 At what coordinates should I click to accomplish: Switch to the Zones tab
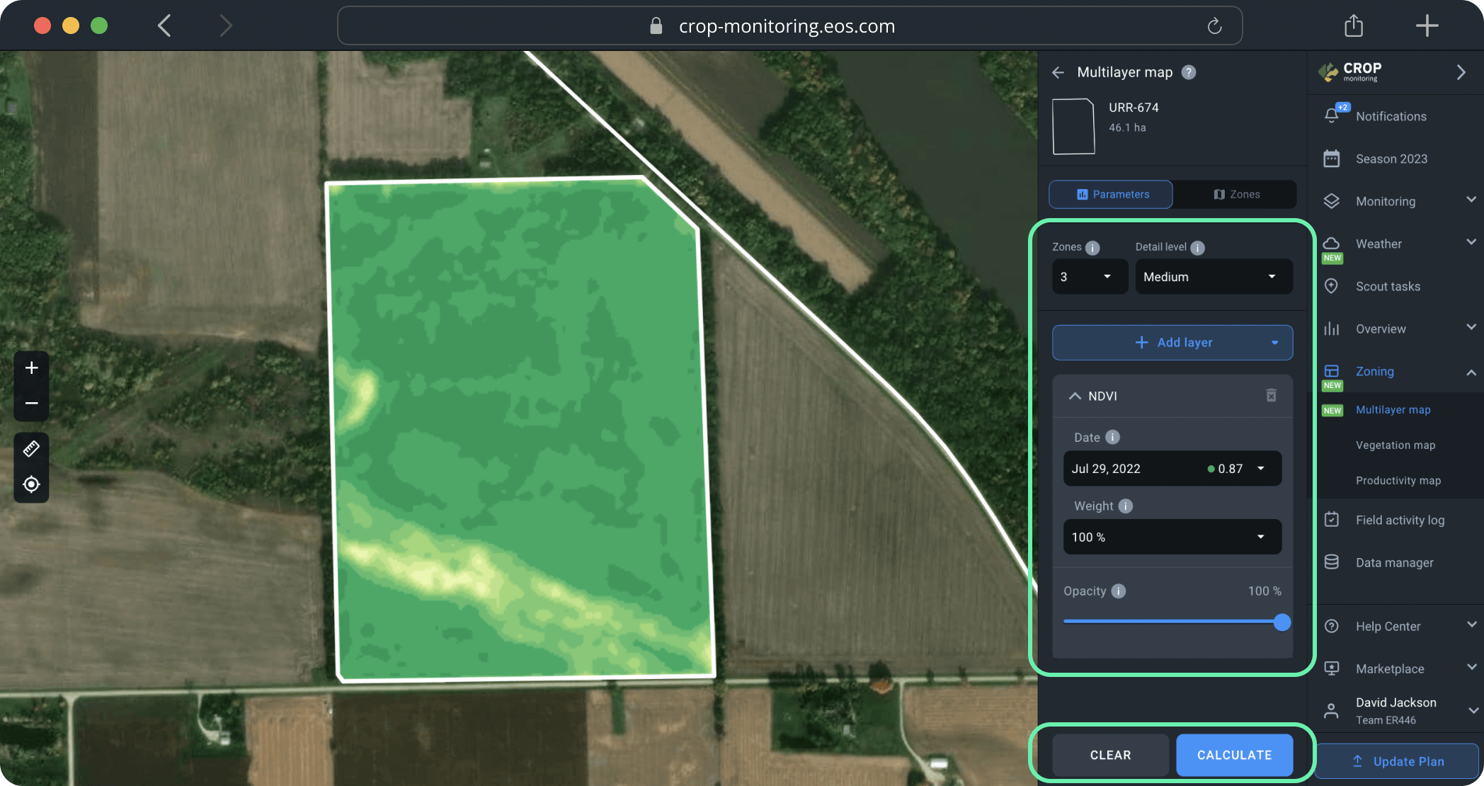(1236, 194)
